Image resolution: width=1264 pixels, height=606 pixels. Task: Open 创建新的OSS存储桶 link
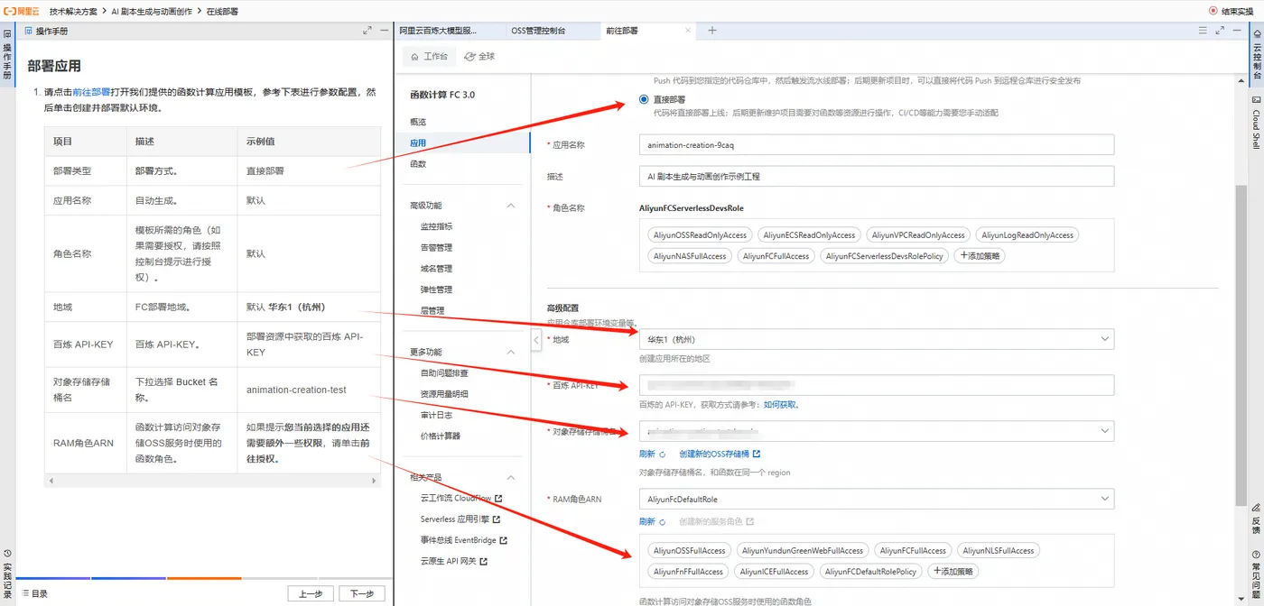click(720, 454)
